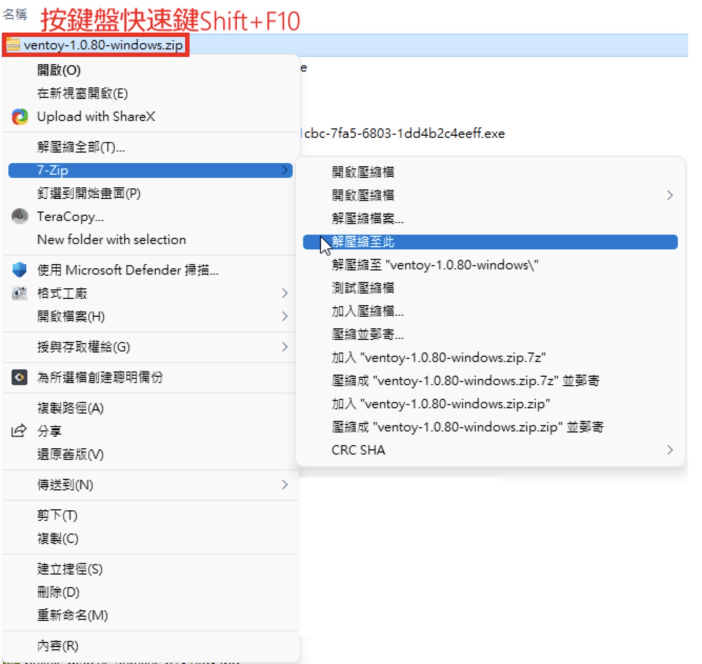The width and height of the screenshot is (702, 664).
Task: Click the 格式工廠 icon
Action: (x=19, y=293)
